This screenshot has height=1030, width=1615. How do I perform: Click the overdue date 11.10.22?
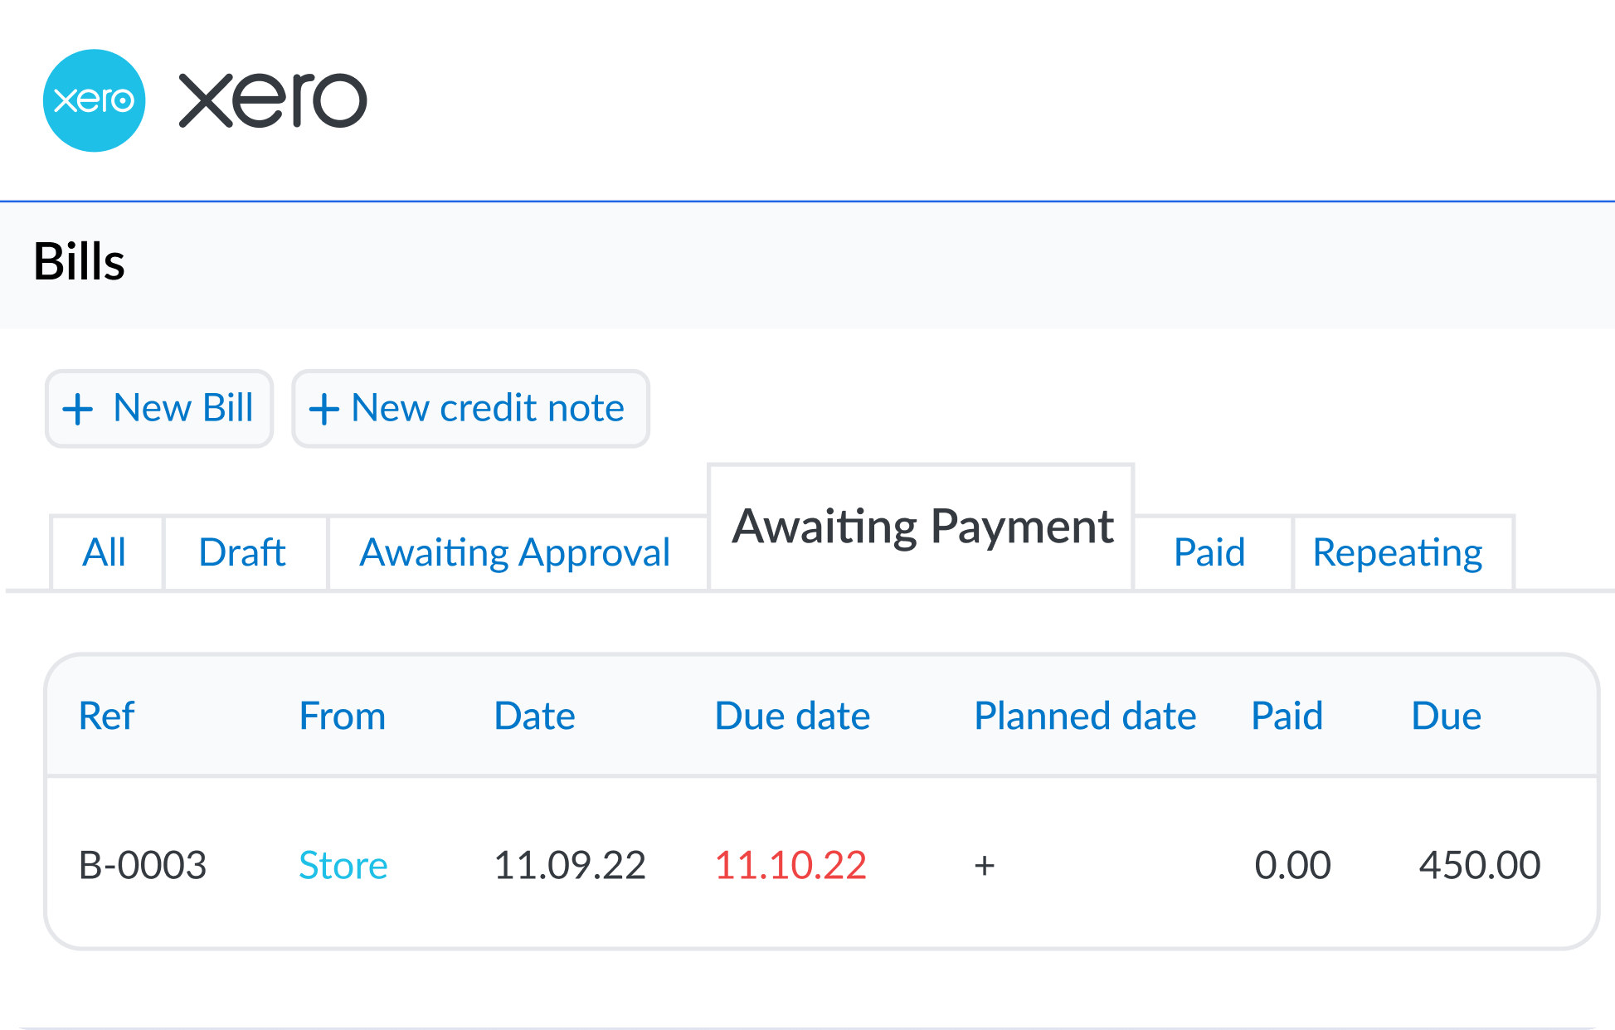pos(790,865)
